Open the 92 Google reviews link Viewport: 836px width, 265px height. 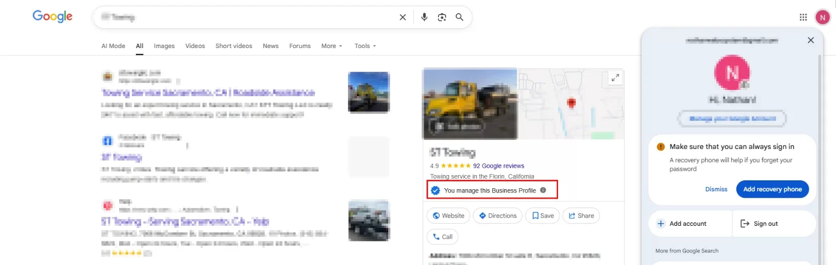tap(498, 166)
